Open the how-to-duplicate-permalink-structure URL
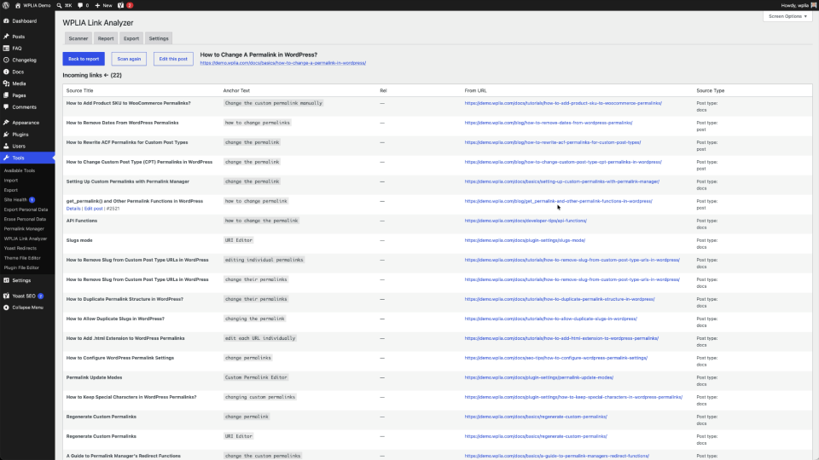This screenshot has height=460, width=819. 560,299
